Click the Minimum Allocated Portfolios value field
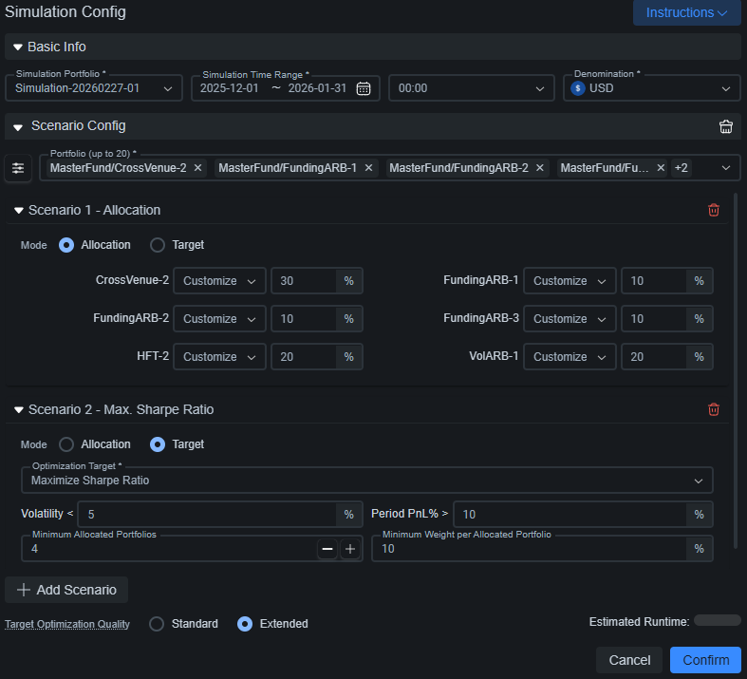The width and height of the screenshot is (747, 679). coord(169,549)
